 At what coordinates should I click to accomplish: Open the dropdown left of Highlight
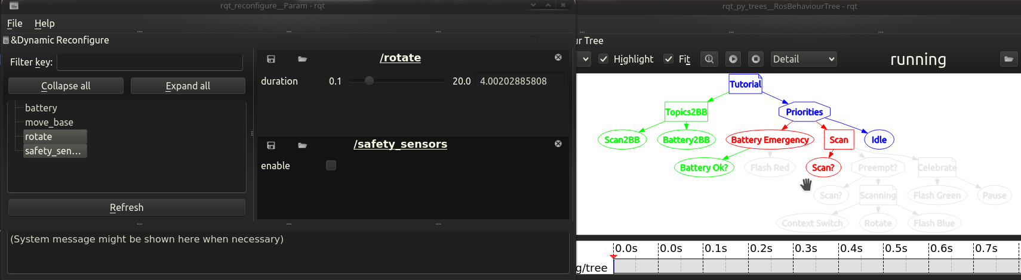[x=586, y=59]
